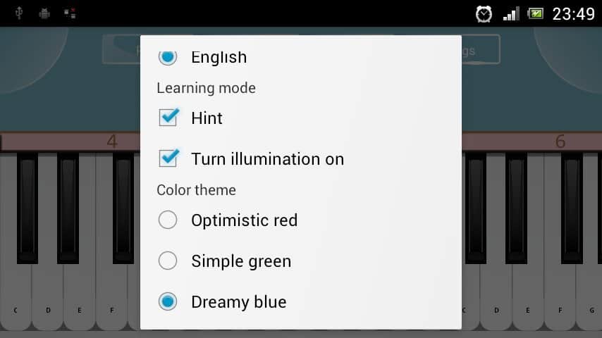Tap the Turn illumination on label
602x338 pixels.
[x=267, y=159]
